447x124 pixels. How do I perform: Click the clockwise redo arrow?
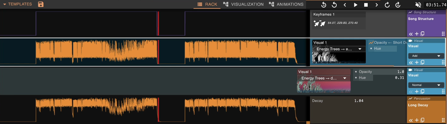pyautogui.click(x=387, y=5)
